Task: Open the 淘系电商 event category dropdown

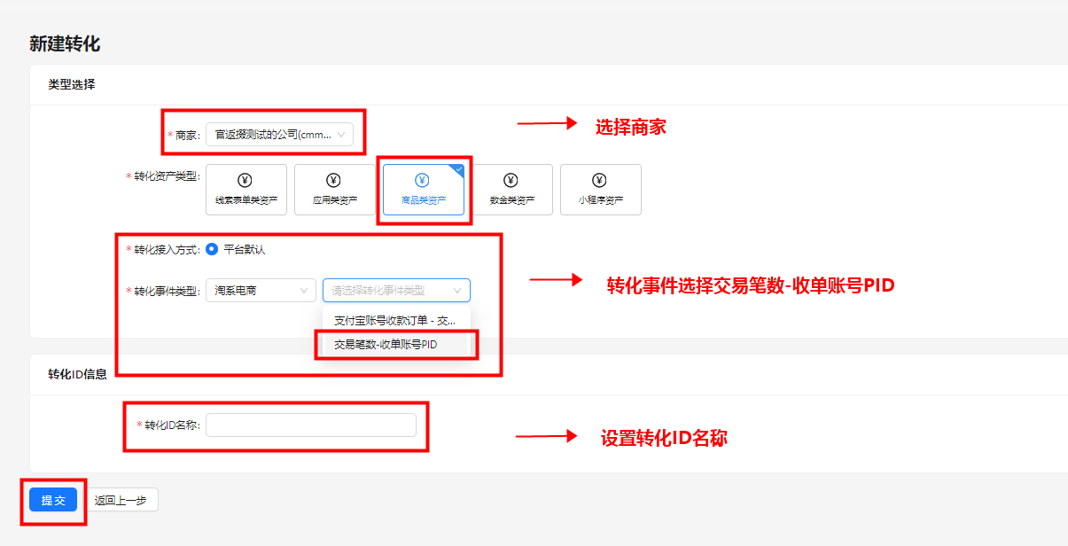Action: point(261,290)
